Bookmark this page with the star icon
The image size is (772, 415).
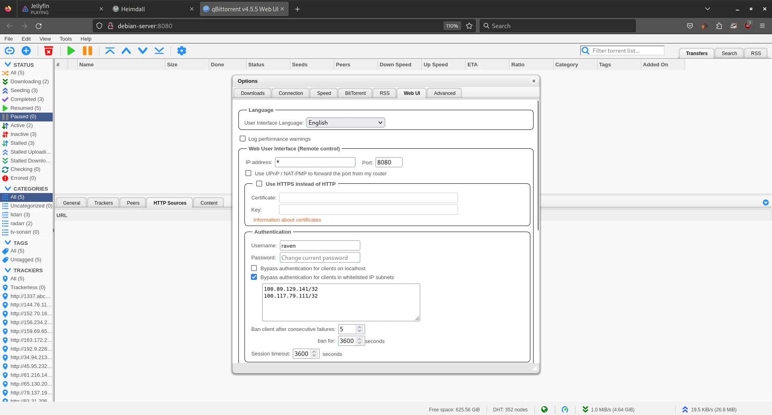469,26
